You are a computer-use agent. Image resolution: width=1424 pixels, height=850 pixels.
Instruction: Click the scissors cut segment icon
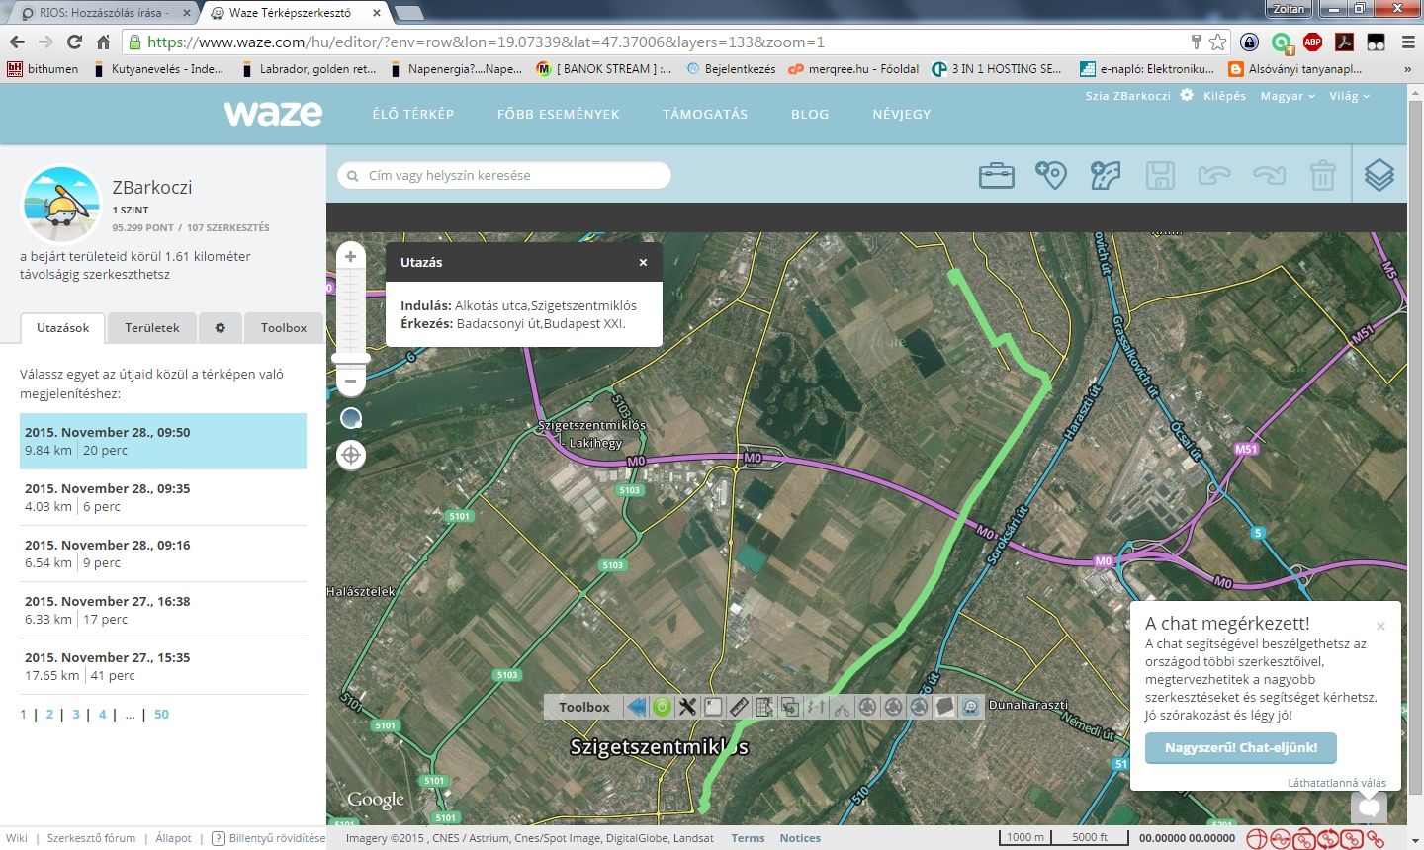[842, 707]
